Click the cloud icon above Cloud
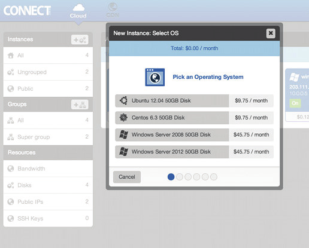 pos(78,8)
